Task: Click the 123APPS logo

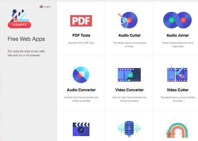Action: [x=19, y=19]
